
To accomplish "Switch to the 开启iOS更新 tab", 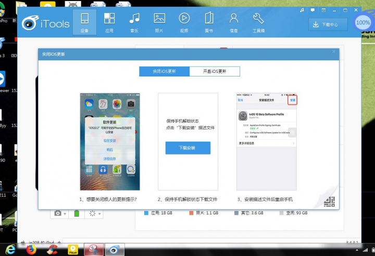I will pos(215,71).
